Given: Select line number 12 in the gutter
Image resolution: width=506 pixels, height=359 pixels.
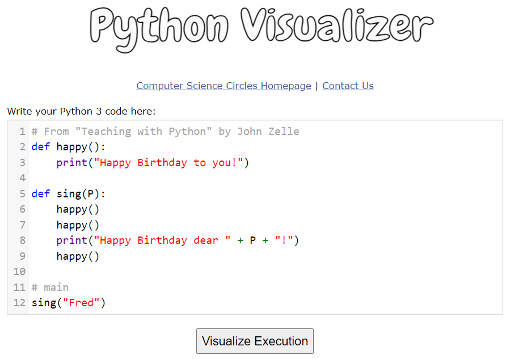Looking at the screenshot, I should click(x=20, y=303).
